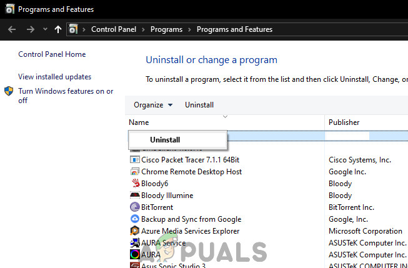
Task: Open the Organize dropdown menu
Action: point(153,105)
